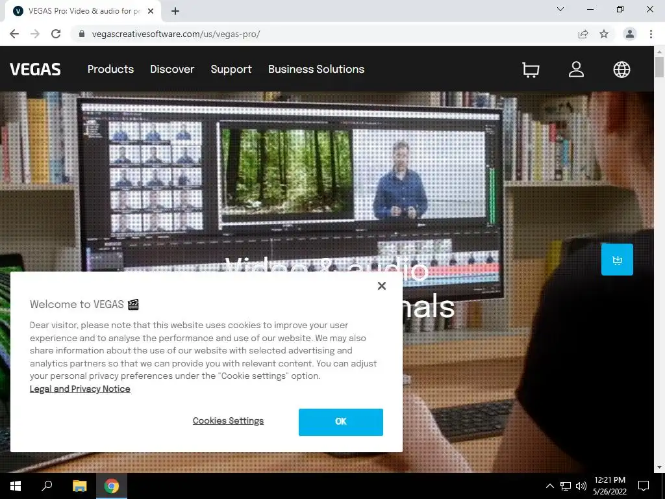The height and width of the screenshot is (499, 665).
Task: Open the taskbar clock and date
Action: pyautogui.click(x=609, y=486)
